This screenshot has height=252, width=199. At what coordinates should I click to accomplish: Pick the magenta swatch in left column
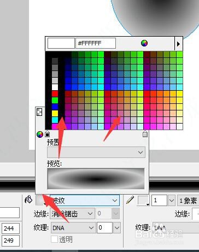click(x=55, y=126)
